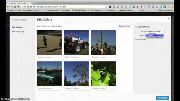
Task: Select the butterfly on leaves thumbnail
Action: 103,74
